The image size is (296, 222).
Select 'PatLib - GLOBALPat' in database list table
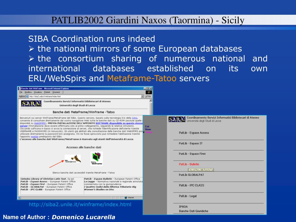[46, 187]
